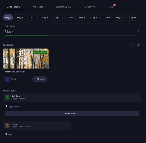Image resolution: width=146 pixels, height=143 pixels.
Task: Click the YOUR TASKS section heading
Action: (9, 91)
